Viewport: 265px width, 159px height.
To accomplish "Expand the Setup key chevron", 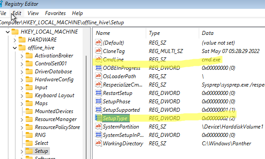I will coord(22,151).
